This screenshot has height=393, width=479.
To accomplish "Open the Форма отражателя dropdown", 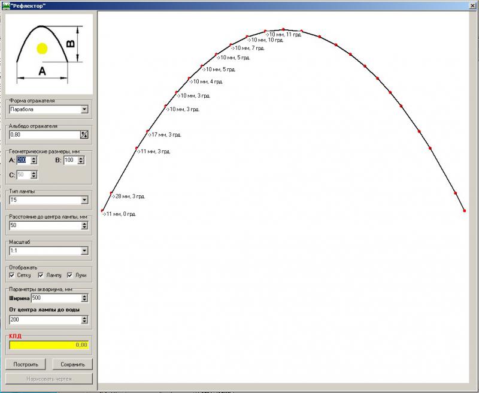I will [x=84, y=109].
